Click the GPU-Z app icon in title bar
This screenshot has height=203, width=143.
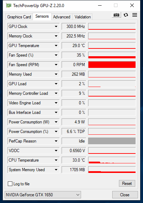click(8, 5)
